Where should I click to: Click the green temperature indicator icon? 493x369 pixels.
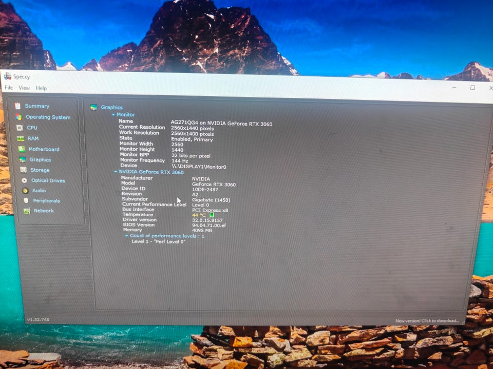[x=212, y=215]
